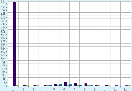
Task: Click the blue bar in category 6
Action: pyautogui.click(x=60, y=85)
